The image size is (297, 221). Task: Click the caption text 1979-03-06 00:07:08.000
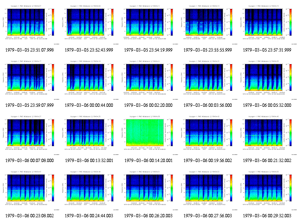pos(30,161)
